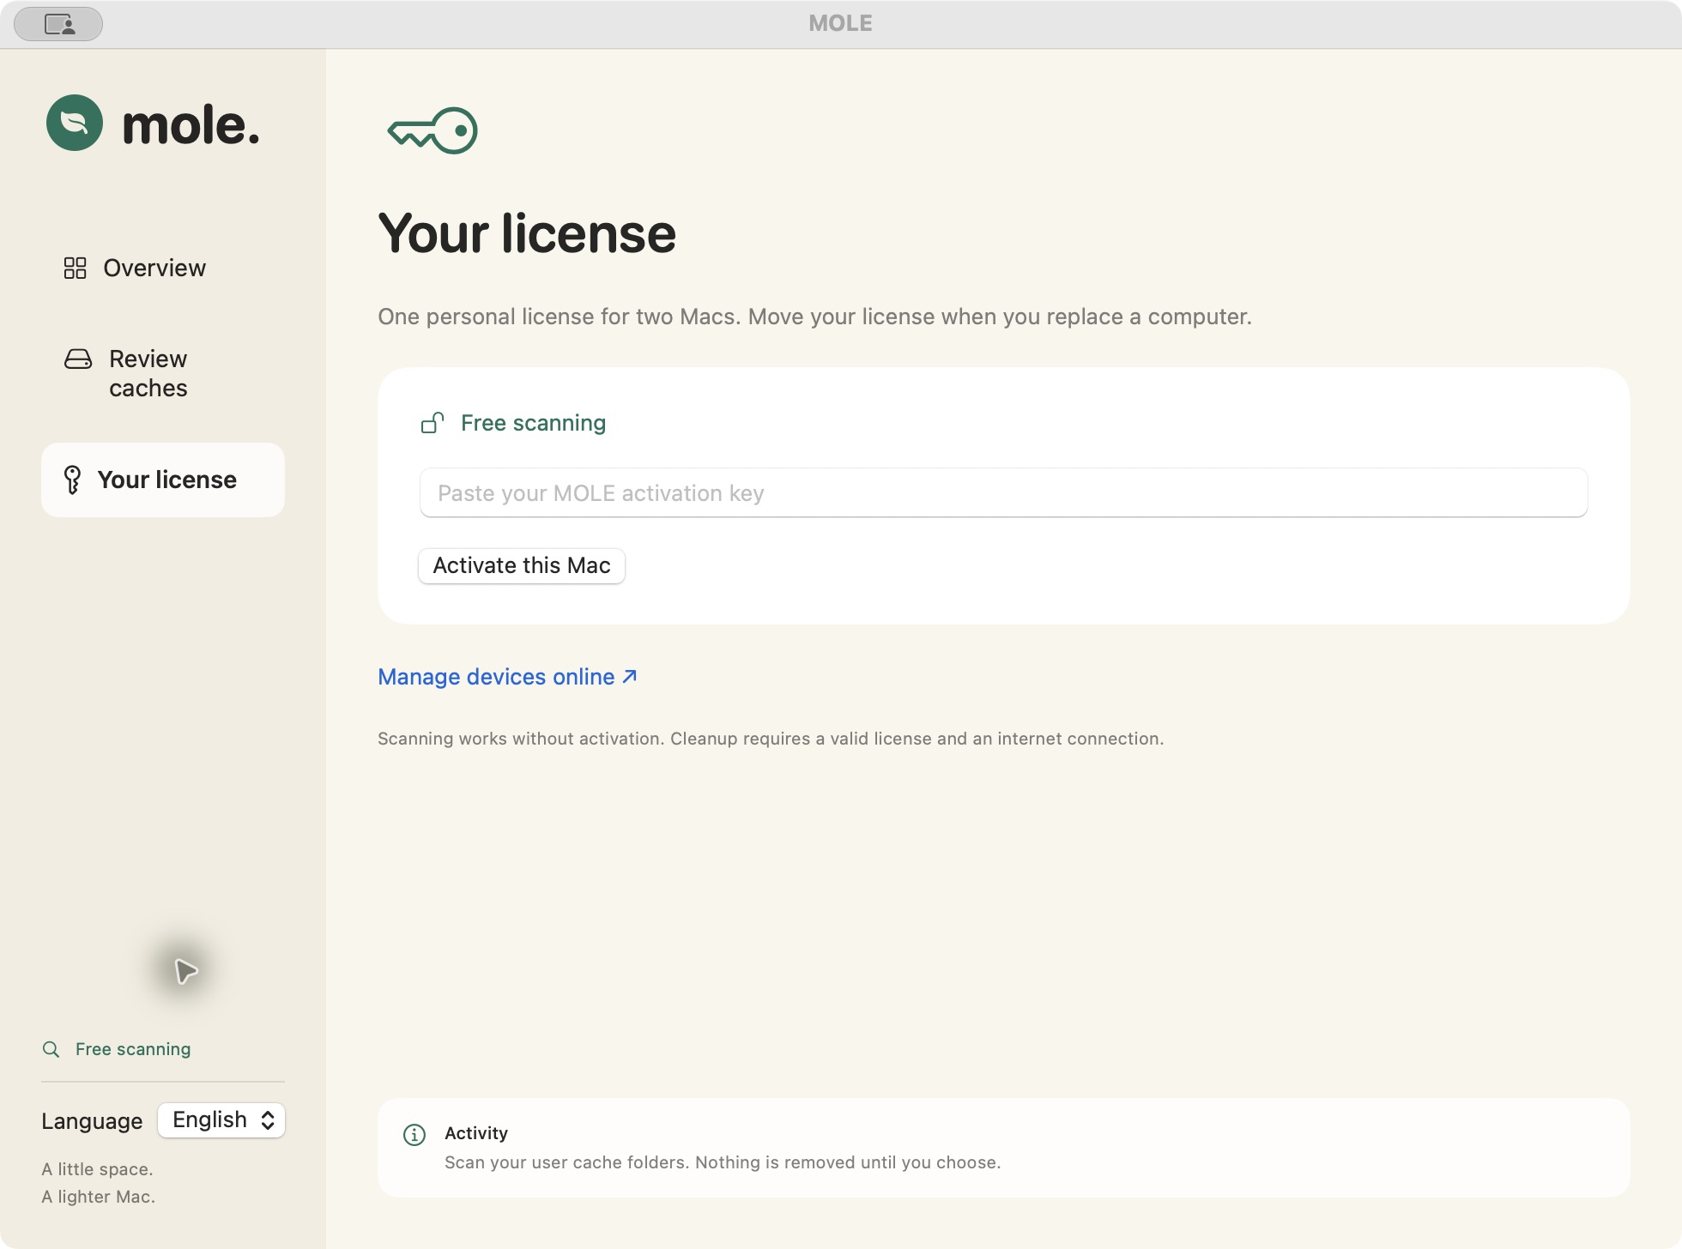Click the Review caches drive icon
Image resolution: width=1682 pixels, height=1249 pixels.
[x=78, y=359]
